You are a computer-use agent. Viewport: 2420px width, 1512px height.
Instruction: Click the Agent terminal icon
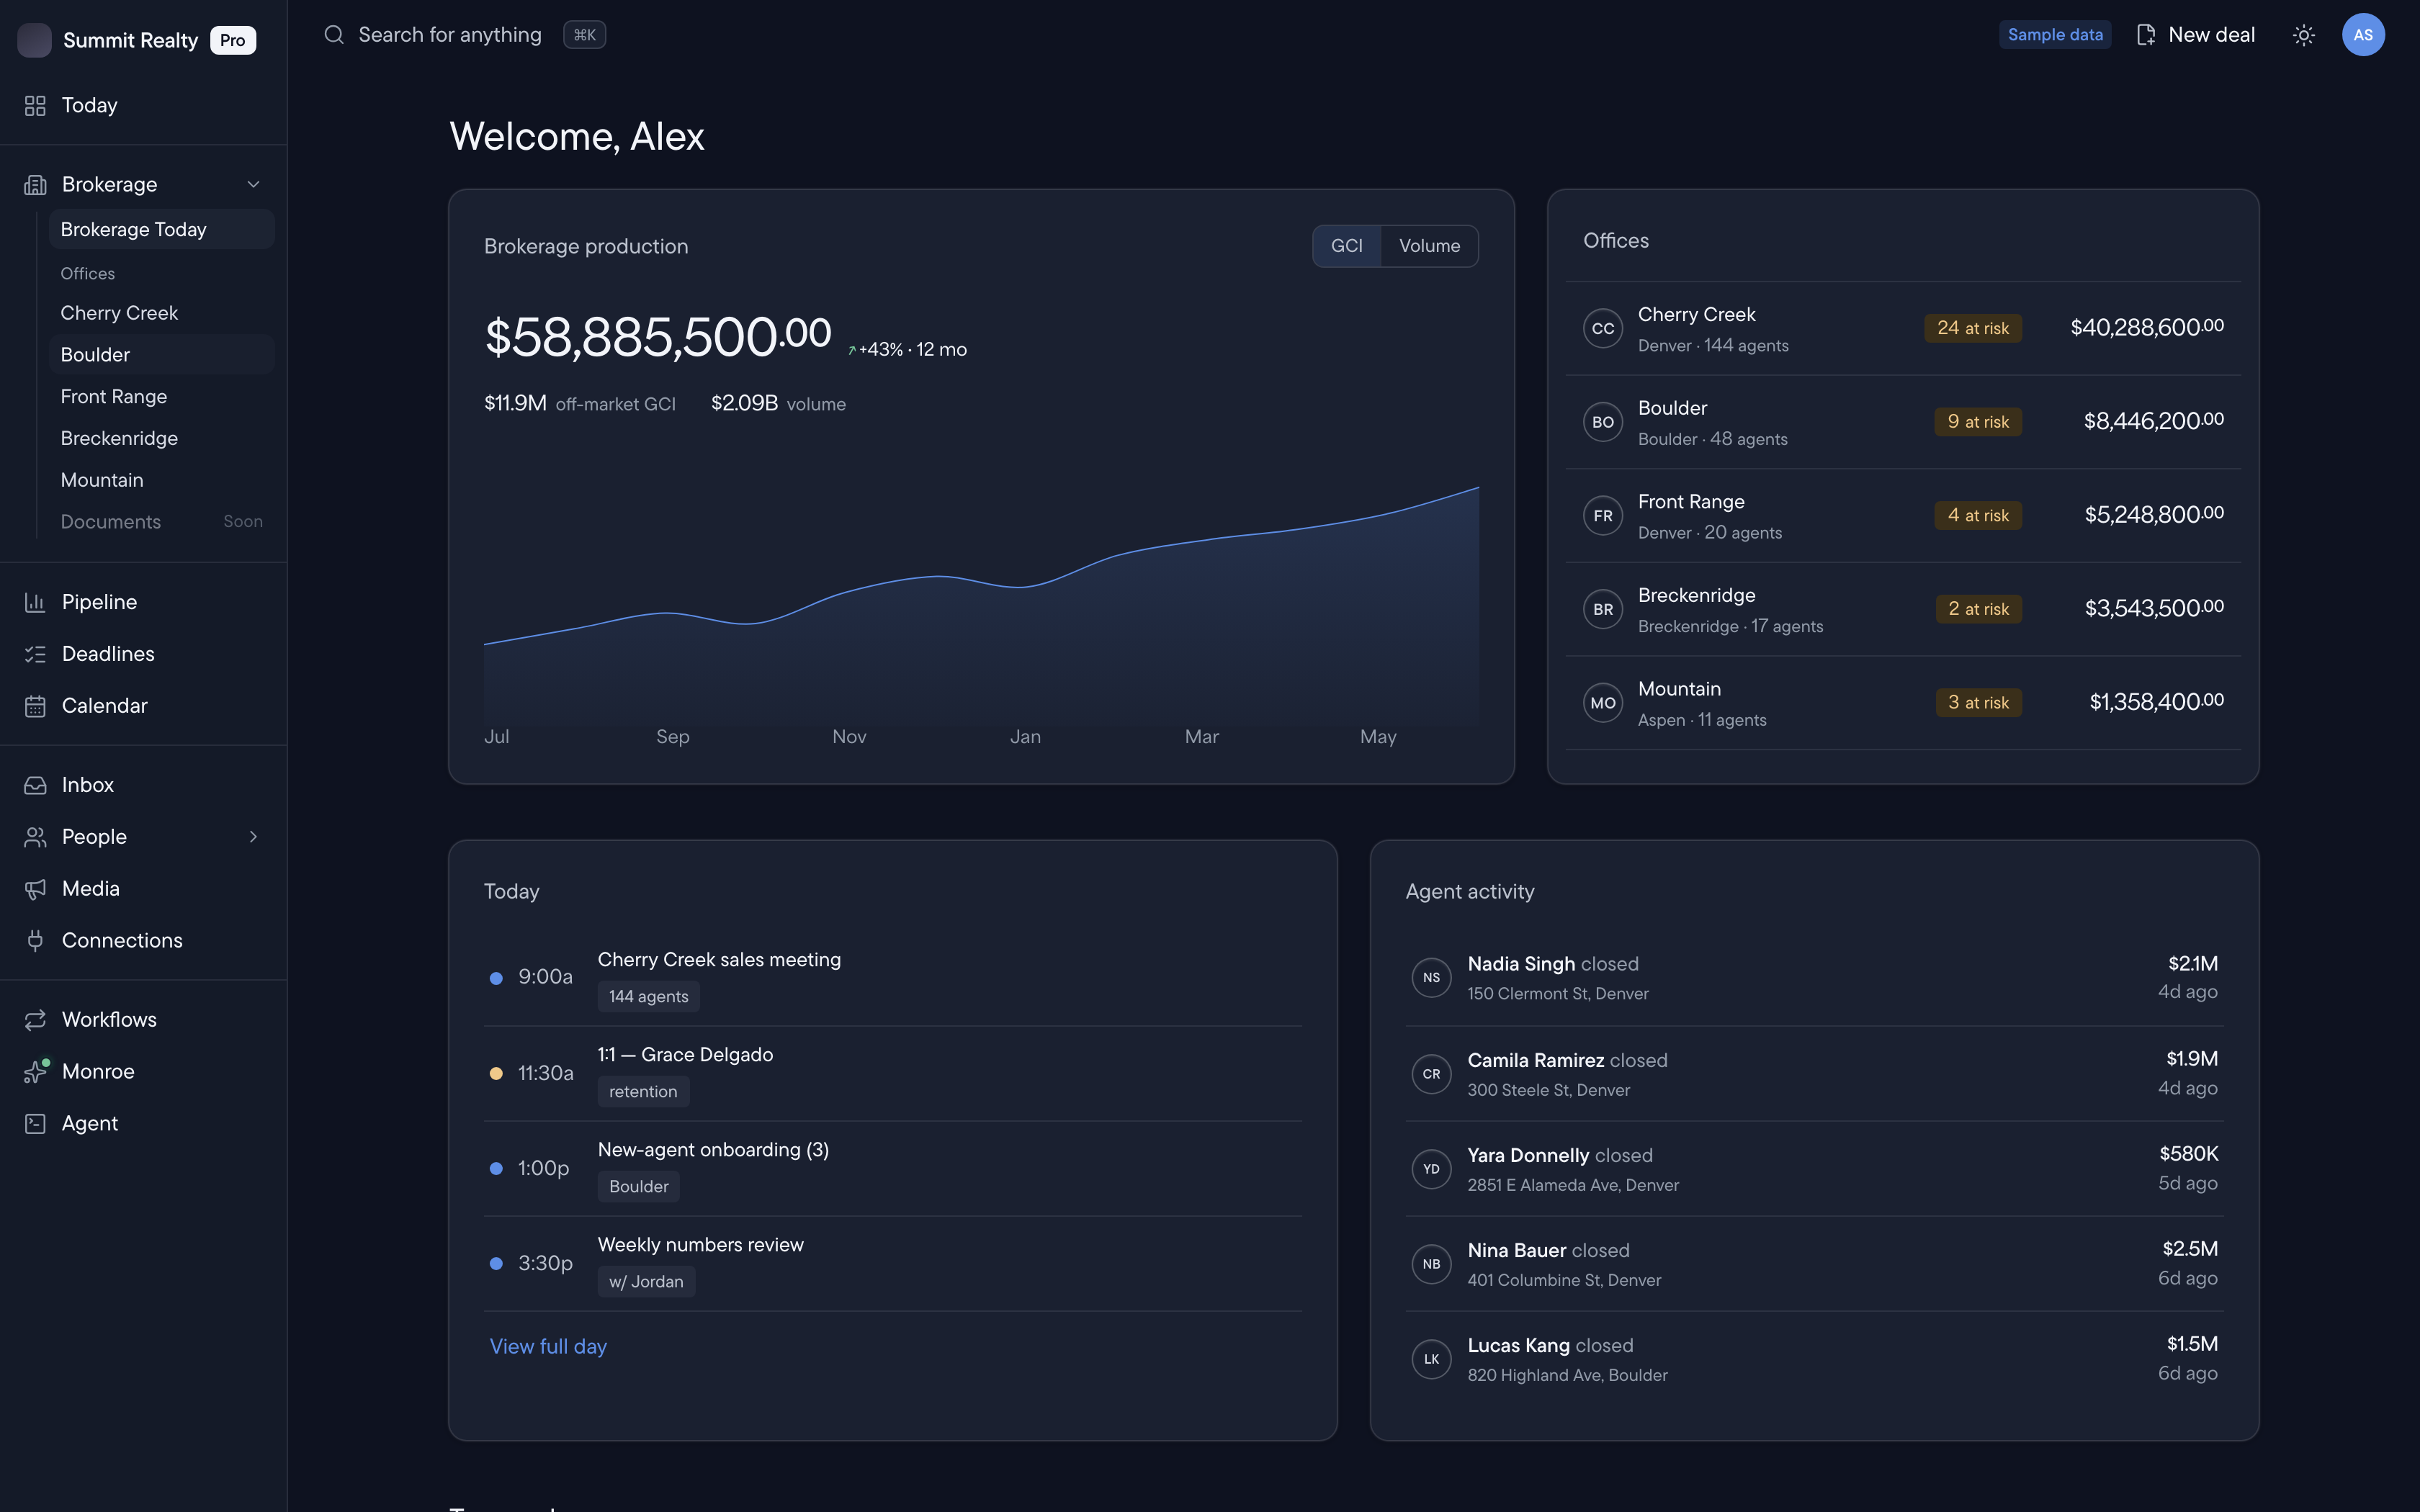pyautogui.click(x=35, y=1124)
